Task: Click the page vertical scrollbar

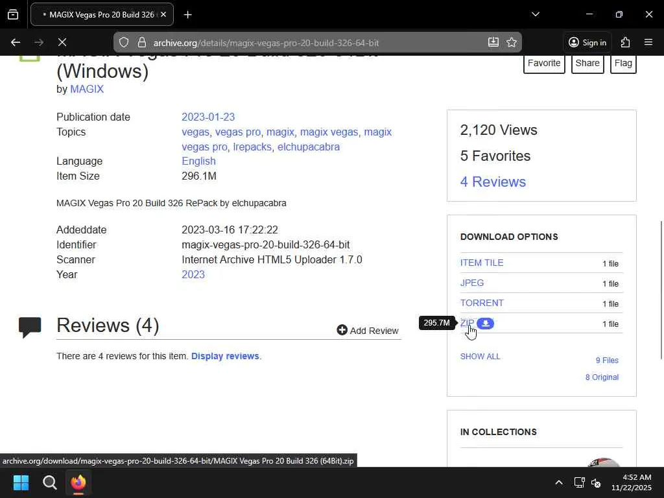Action: pyautogui.click(x=661, y=290)
